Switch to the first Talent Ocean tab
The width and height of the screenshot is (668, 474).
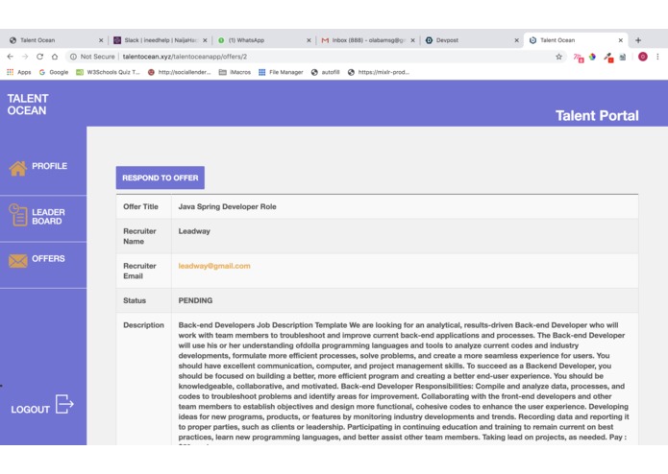pyautogui.click(x=56, y=40)
